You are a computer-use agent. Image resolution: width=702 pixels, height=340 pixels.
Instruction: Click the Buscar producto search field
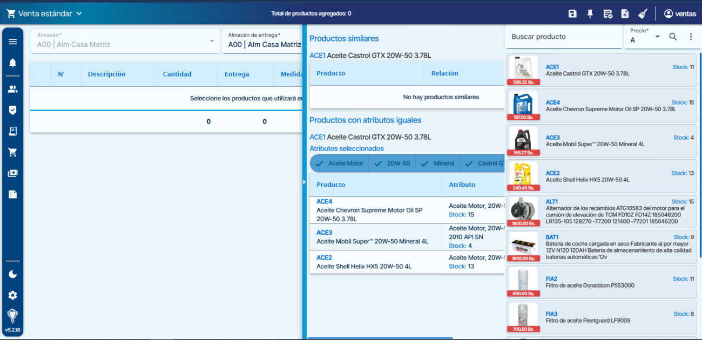click(564, 37)
